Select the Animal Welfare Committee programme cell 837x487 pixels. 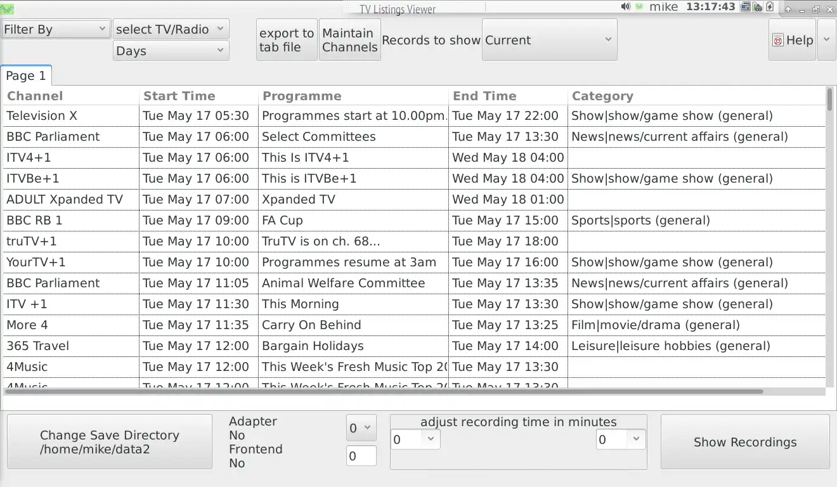pyautogui.click(x=354, y=283)
